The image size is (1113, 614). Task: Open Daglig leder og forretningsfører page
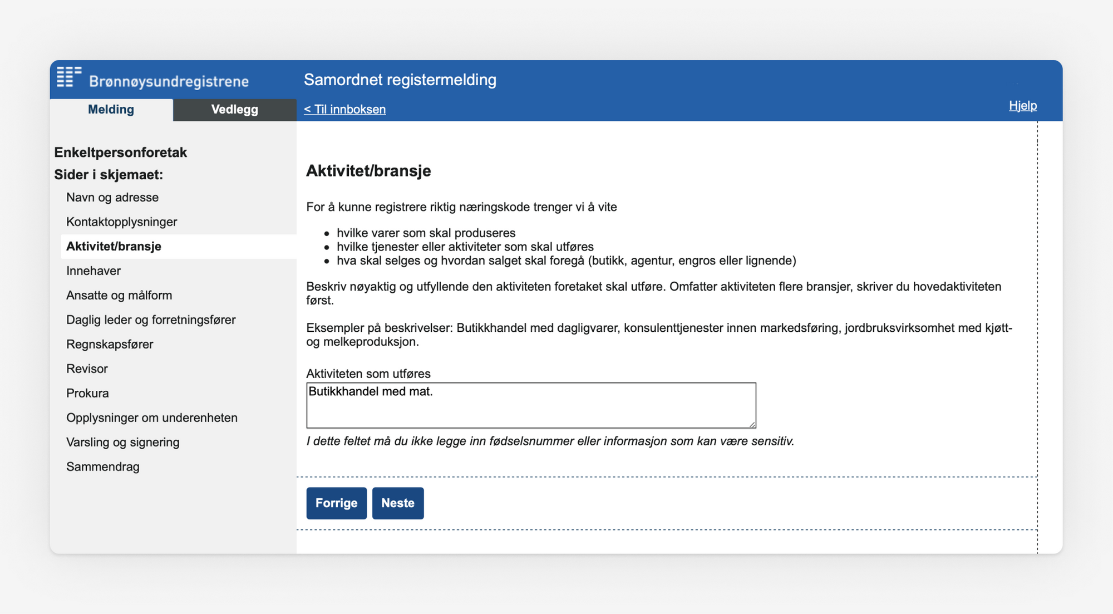(151, 320)
